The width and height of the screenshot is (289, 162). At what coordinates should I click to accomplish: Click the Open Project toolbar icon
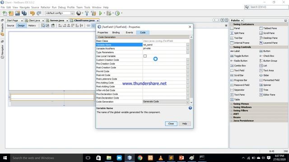[x=18, y=13]
